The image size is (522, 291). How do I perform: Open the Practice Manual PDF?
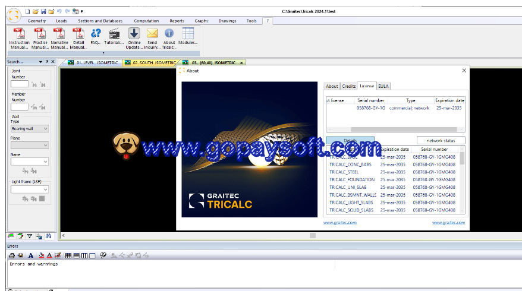pyautogui.click(x=40, y=39)
